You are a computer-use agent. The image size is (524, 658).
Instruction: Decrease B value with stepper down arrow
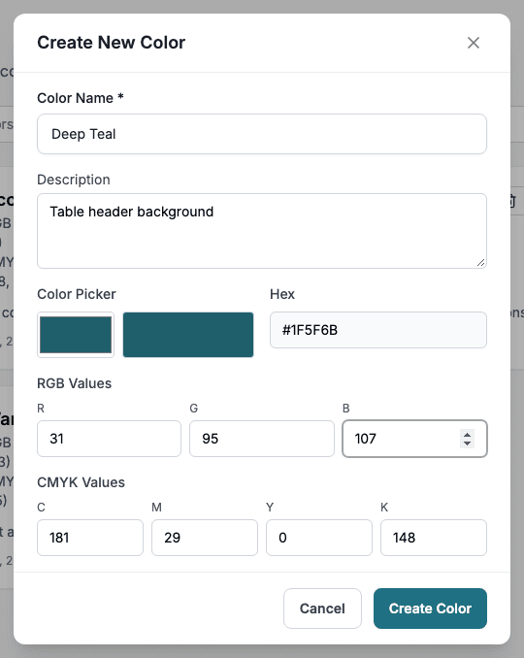[467, 444]
